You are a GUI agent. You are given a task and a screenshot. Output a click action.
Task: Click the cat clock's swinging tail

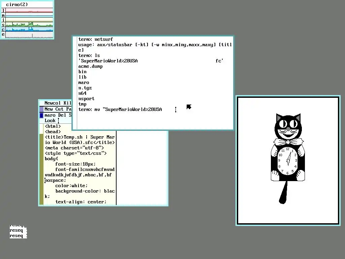point(284,192)
